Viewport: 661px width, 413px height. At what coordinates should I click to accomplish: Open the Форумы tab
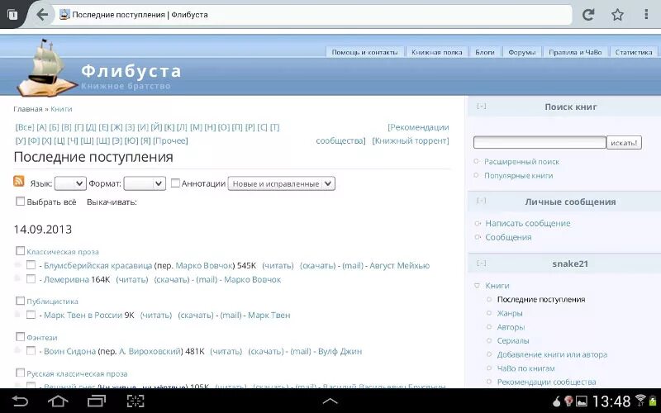(521, 52)
